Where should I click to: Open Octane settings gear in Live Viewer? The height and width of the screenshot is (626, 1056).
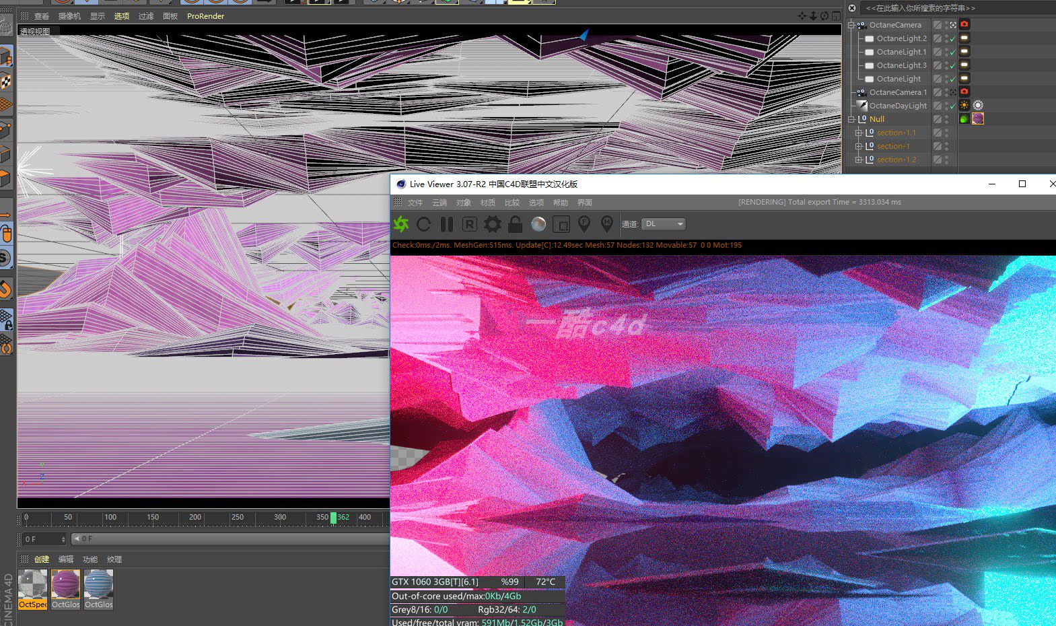click(x=493, y=224)
